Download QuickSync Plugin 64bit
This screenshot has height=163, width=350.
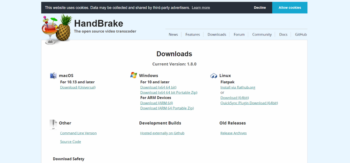click(249, 103)
